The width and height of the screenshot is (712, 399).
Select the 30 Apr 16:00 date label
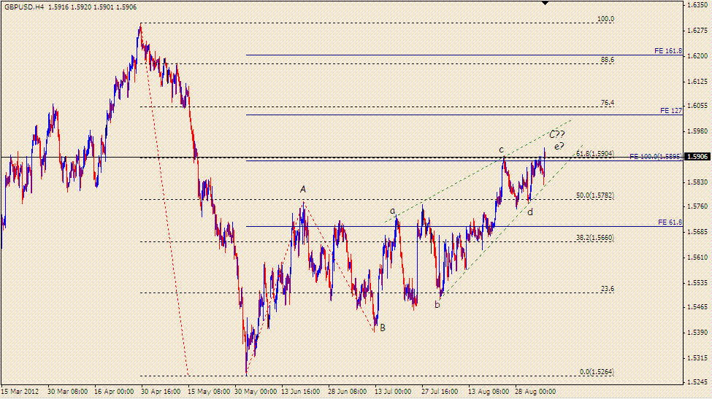pyautogui.click(x=161, y=391)
